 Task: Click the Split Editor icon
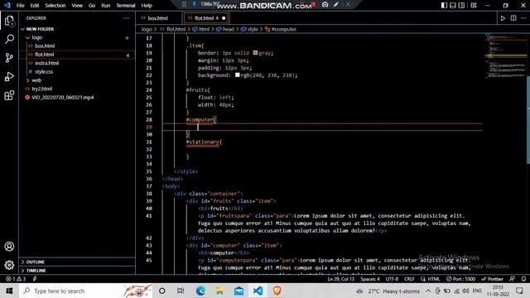click(513, 18)
